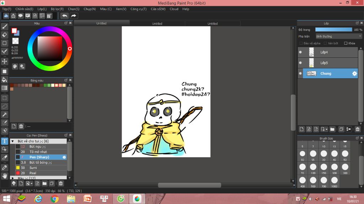Click the Redo arrow in toolbar
Screen dimensions: 364x204
[74, 16]
